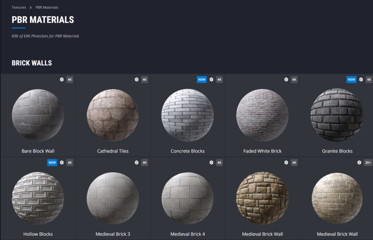Open the Medieval Brick 3 sphere preview
This screenshot has height=240, width=373.
click(x=113, y=198)
